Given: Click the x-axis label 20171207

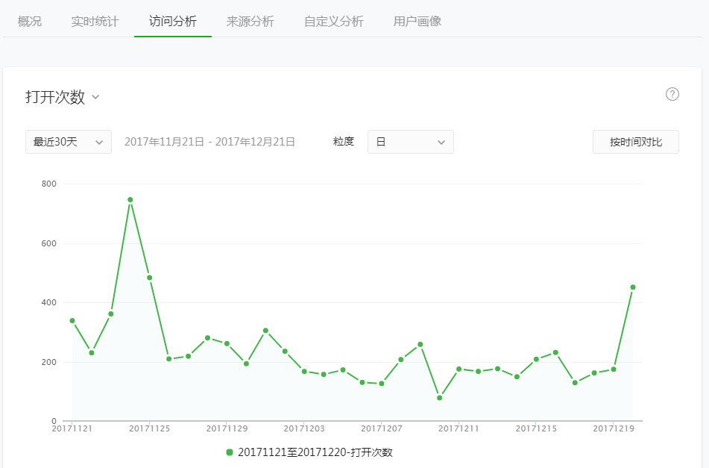Looking at the screenshot, I should click(382, 428).
